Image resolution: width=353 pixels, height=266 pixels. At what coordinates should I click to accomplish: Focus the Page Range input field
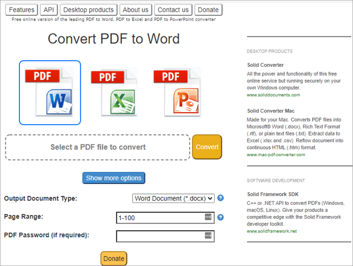165,218
